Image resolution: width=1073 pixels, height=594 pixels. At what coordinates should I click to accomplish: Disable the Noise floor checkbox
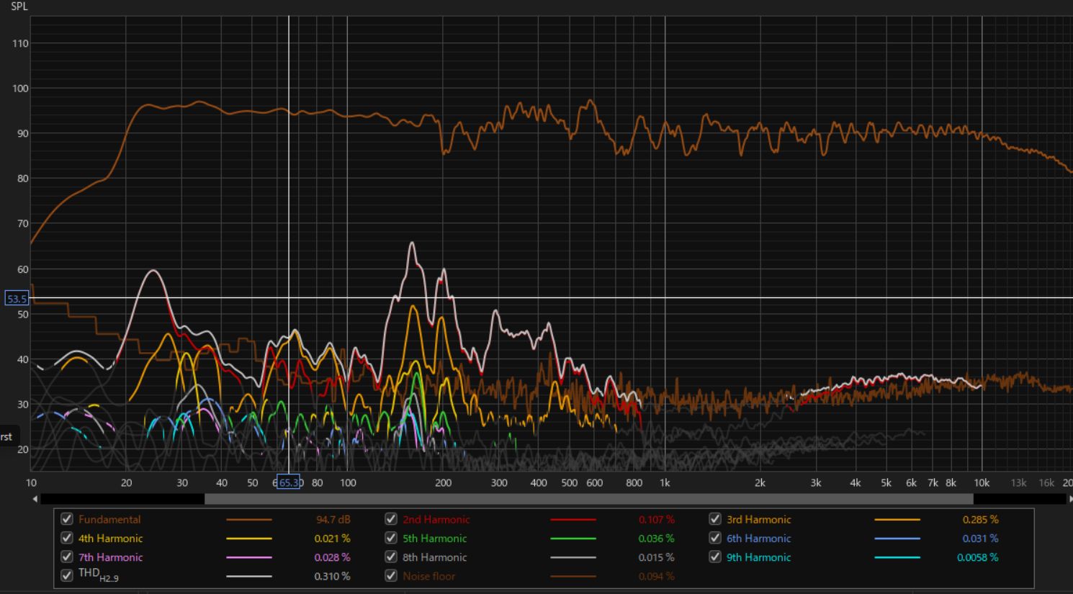[x=391, y=576]
